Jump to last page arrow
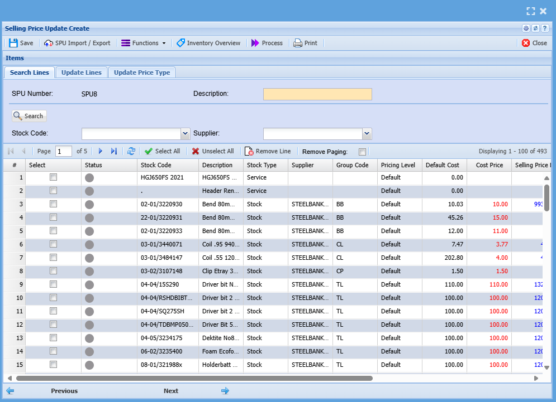 click(114, 151)
